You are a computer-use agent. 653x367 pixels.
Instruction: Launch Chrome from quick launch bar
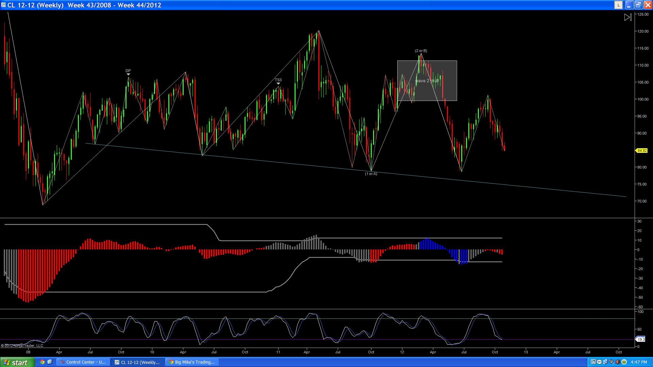pos(42,362)
